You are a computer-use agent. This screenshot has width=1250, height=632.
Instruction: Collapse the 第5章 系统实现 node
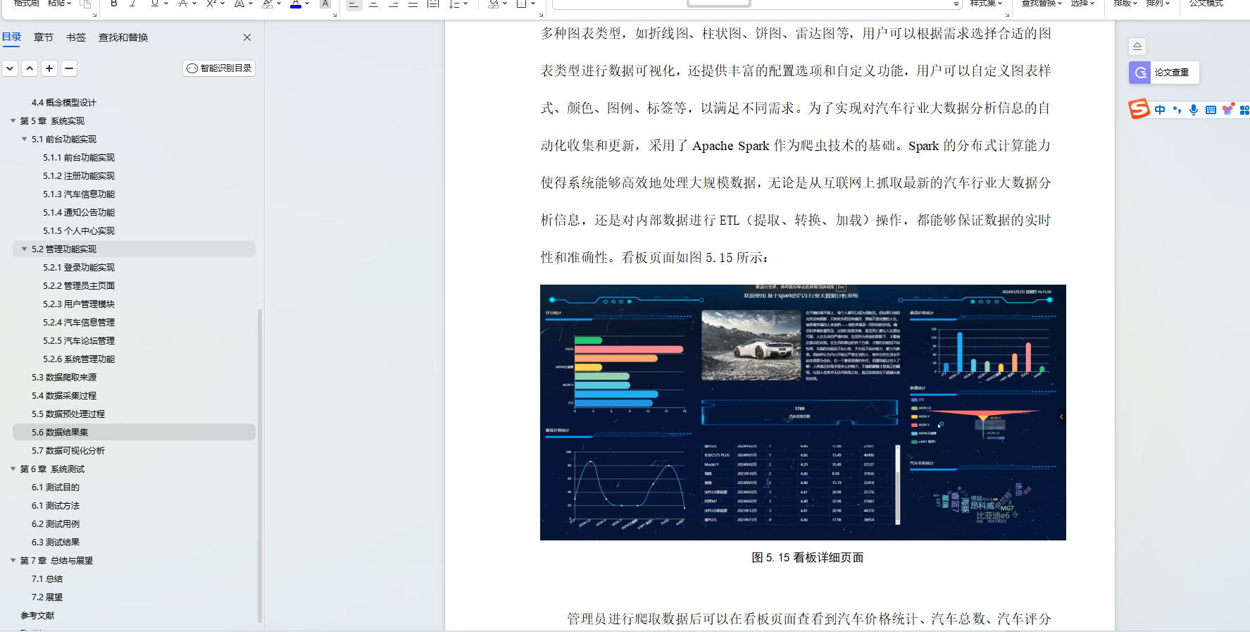(13, 121)
